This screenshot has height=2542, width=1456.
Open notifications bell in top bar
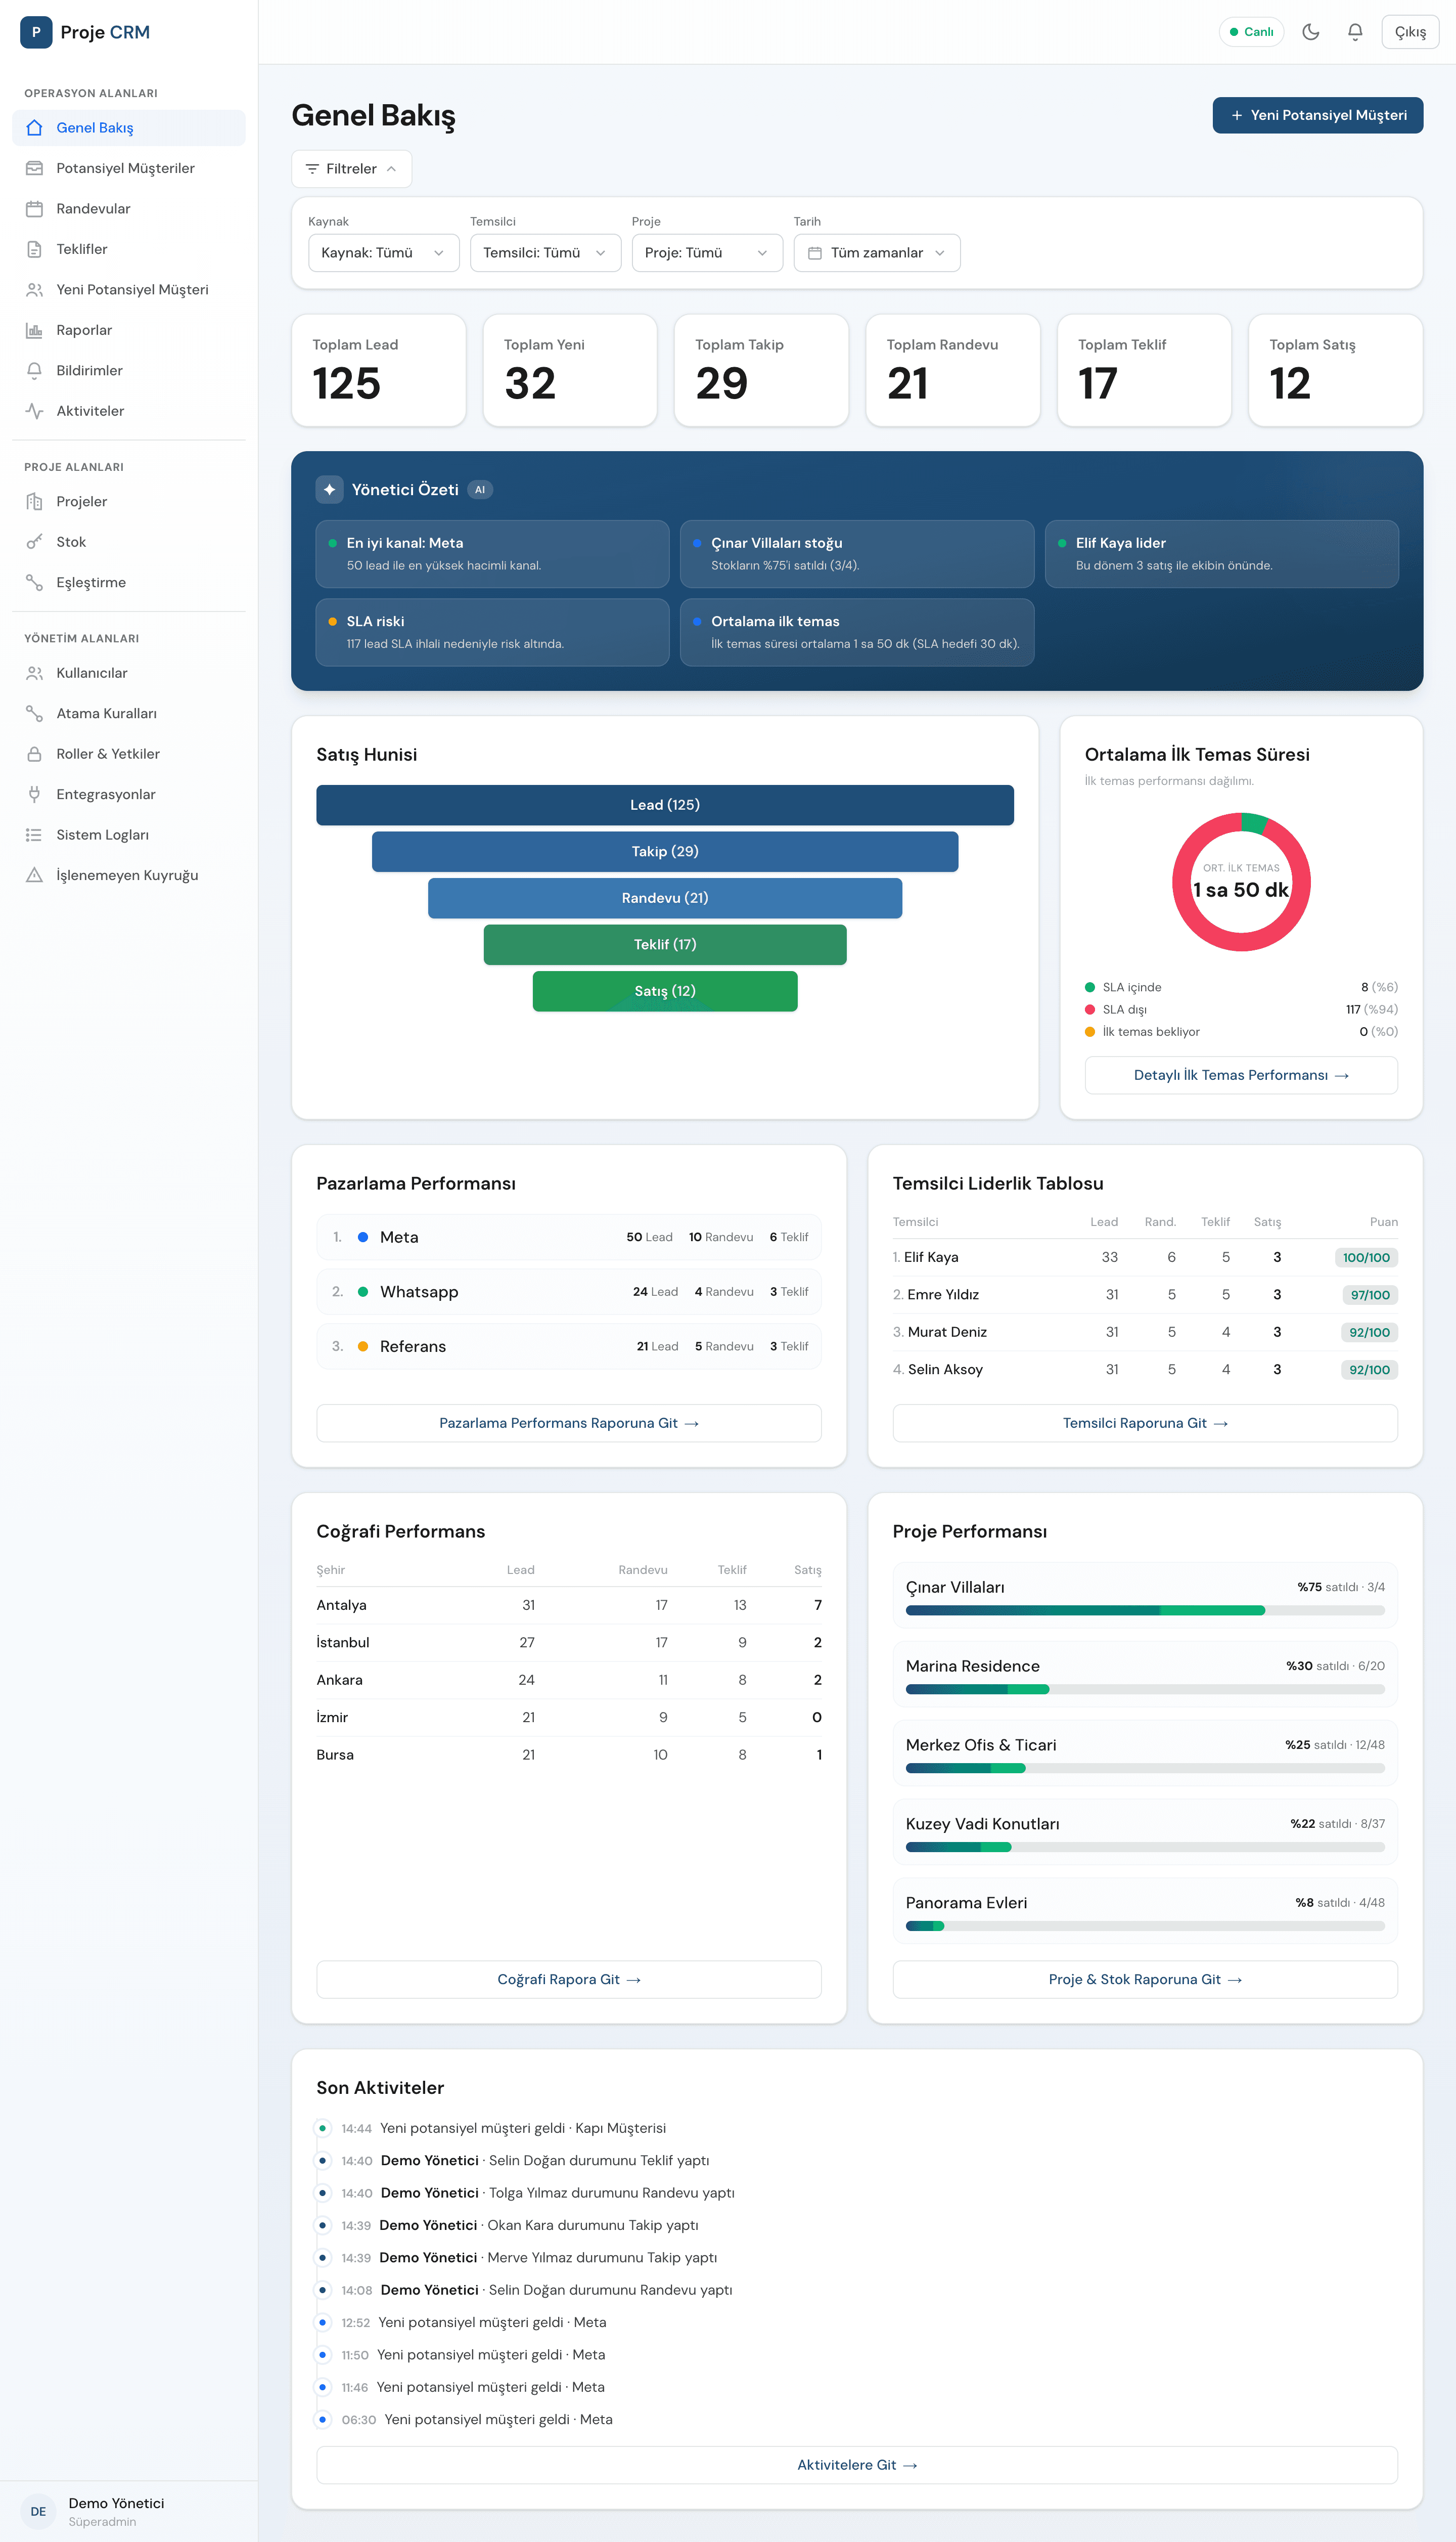point(1355,32)
